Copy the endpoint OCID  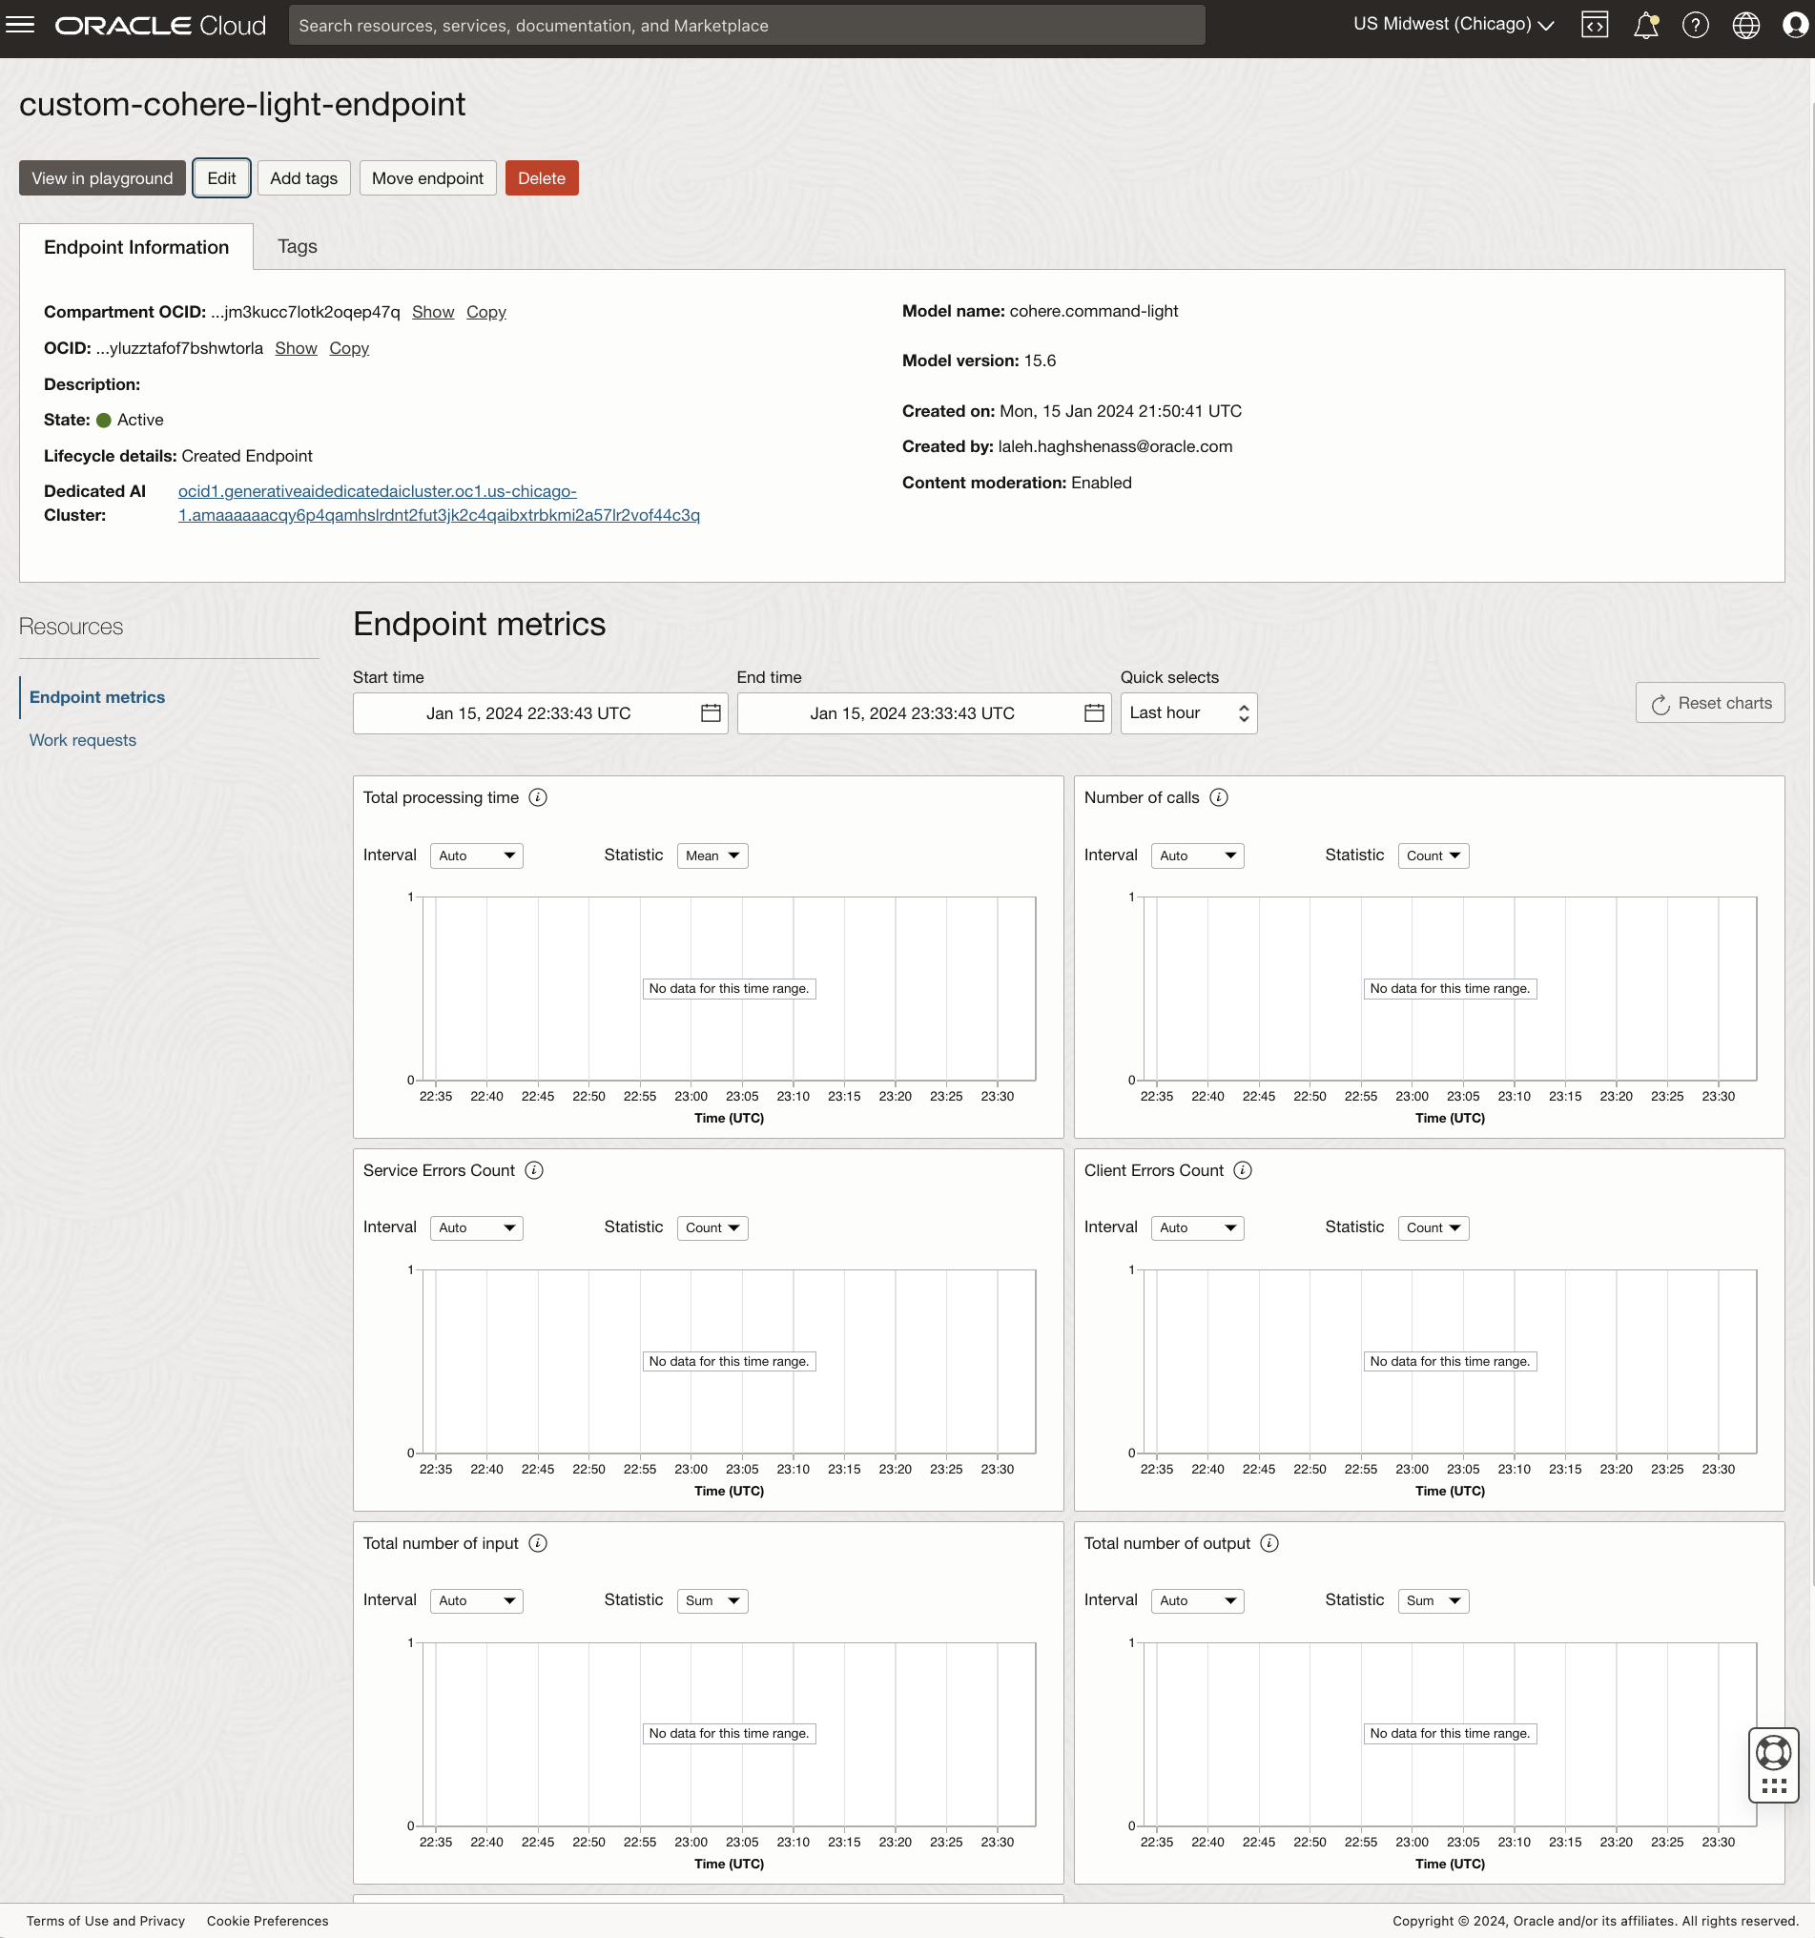coord(349,348)
